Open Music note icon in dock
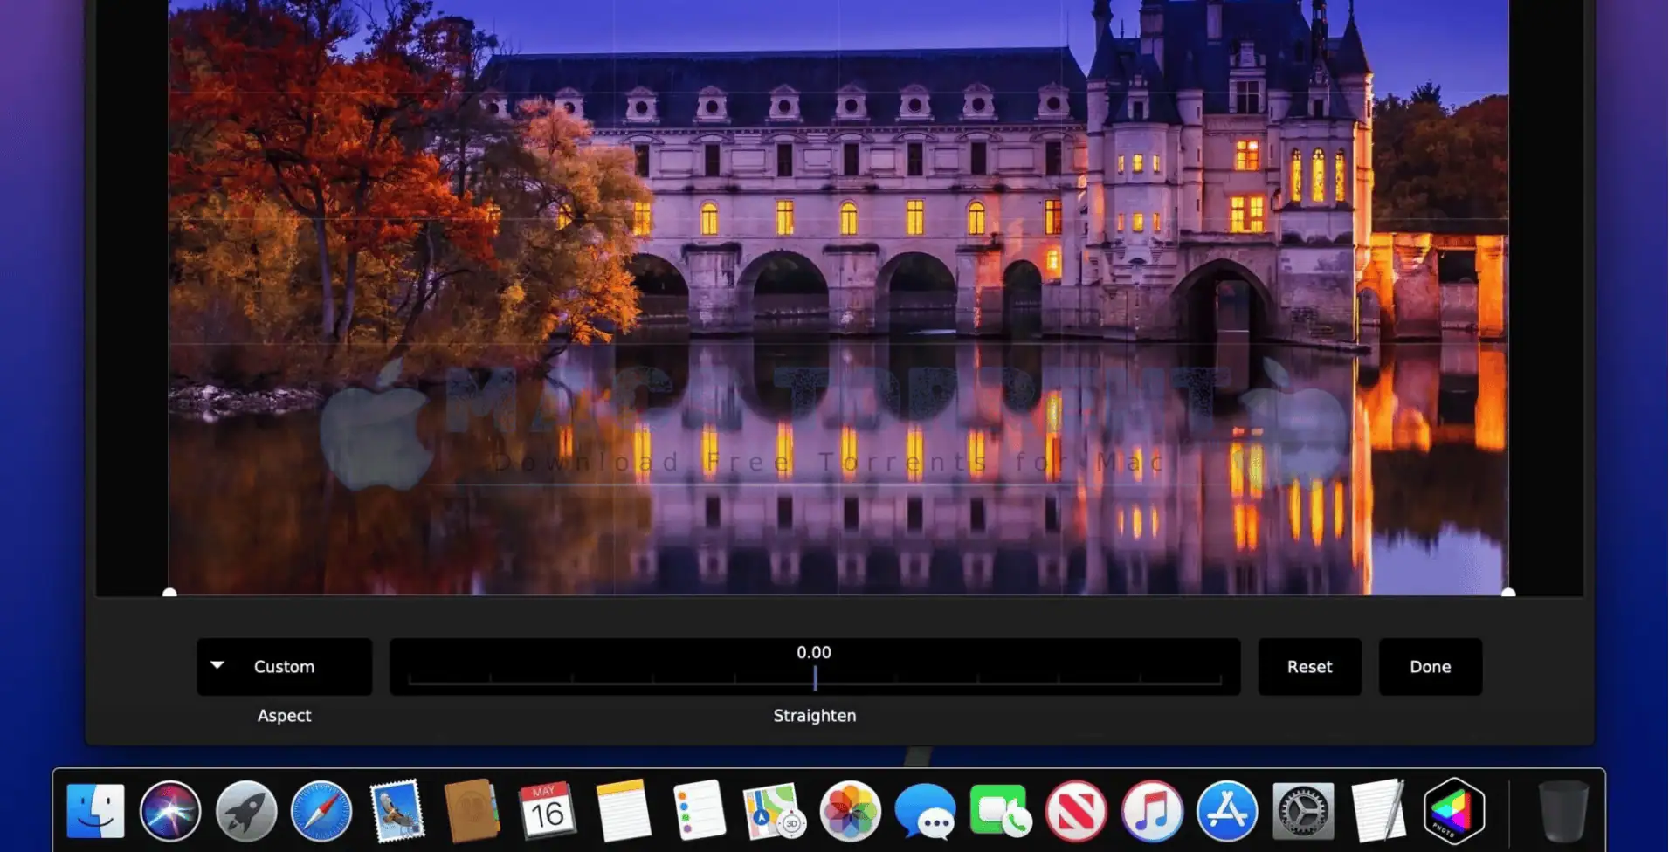Screen dimensions: 1669x852 [1152, 811]
